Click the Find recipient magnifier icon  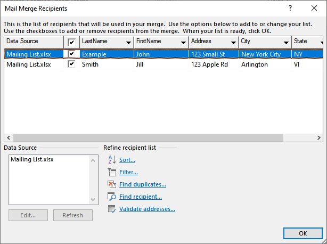112,197
